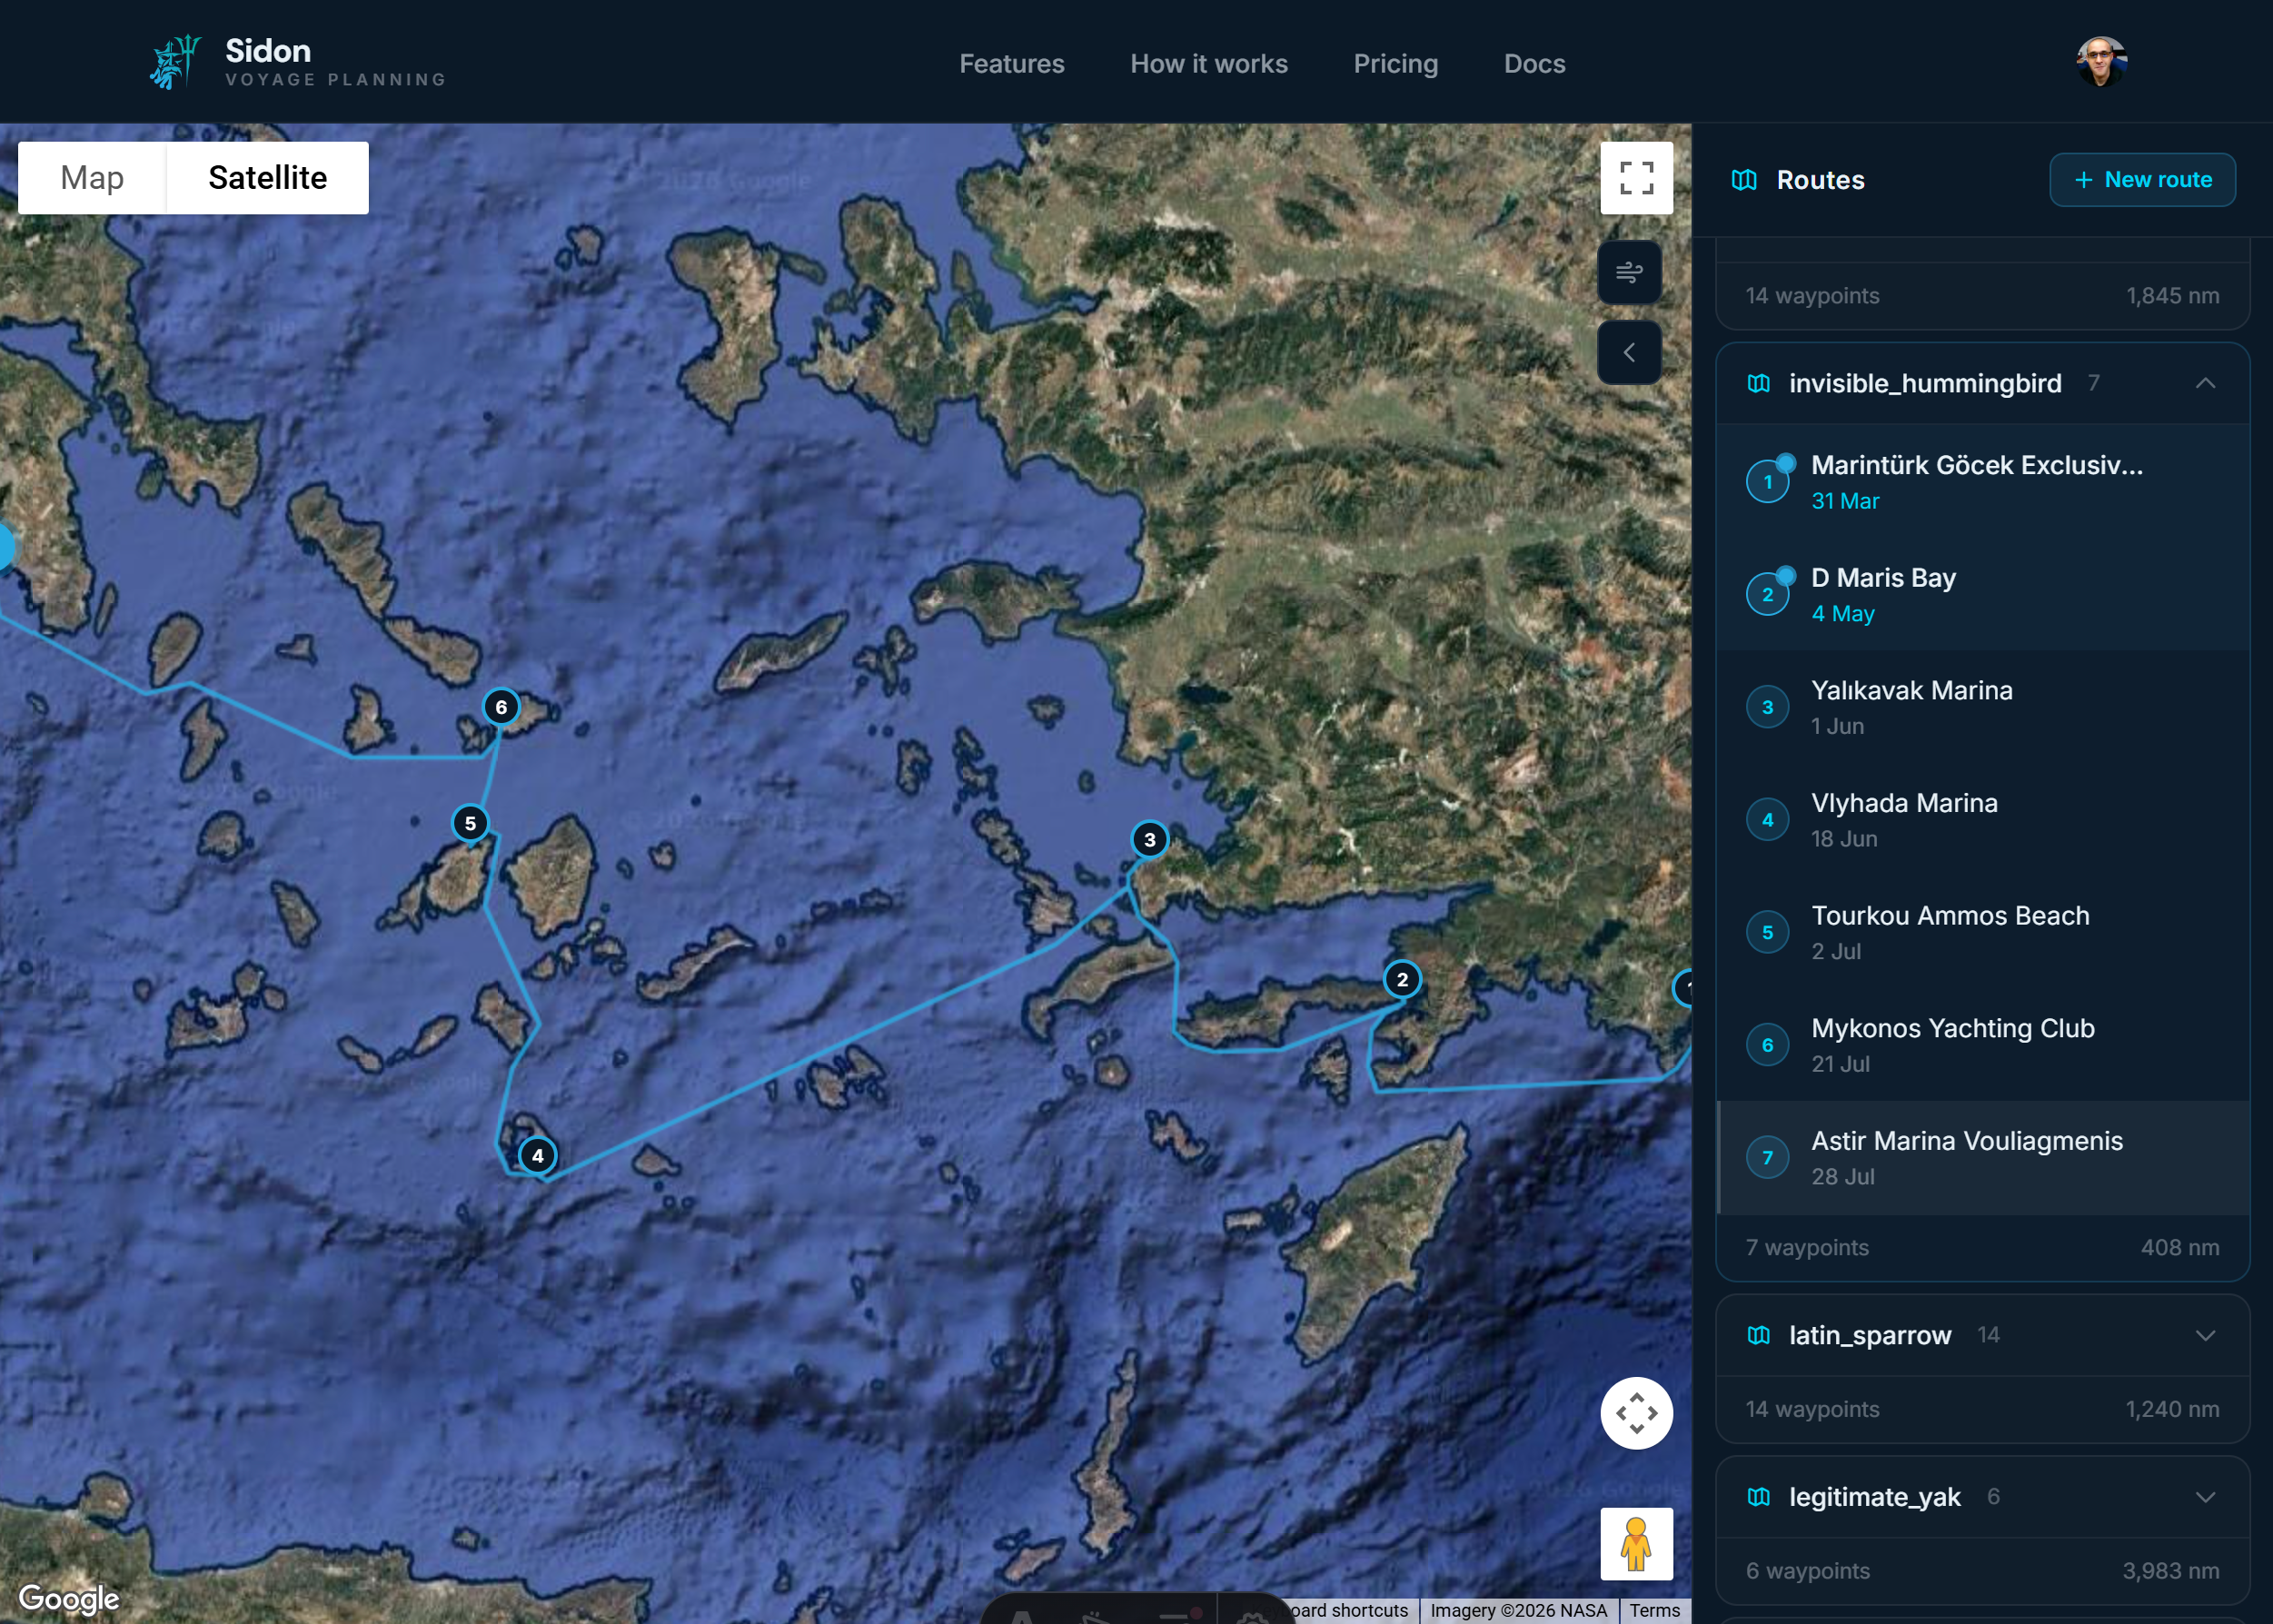2273x1624 pixels.
Task: Open the user profile avatar
Action: click(2104, 61)
